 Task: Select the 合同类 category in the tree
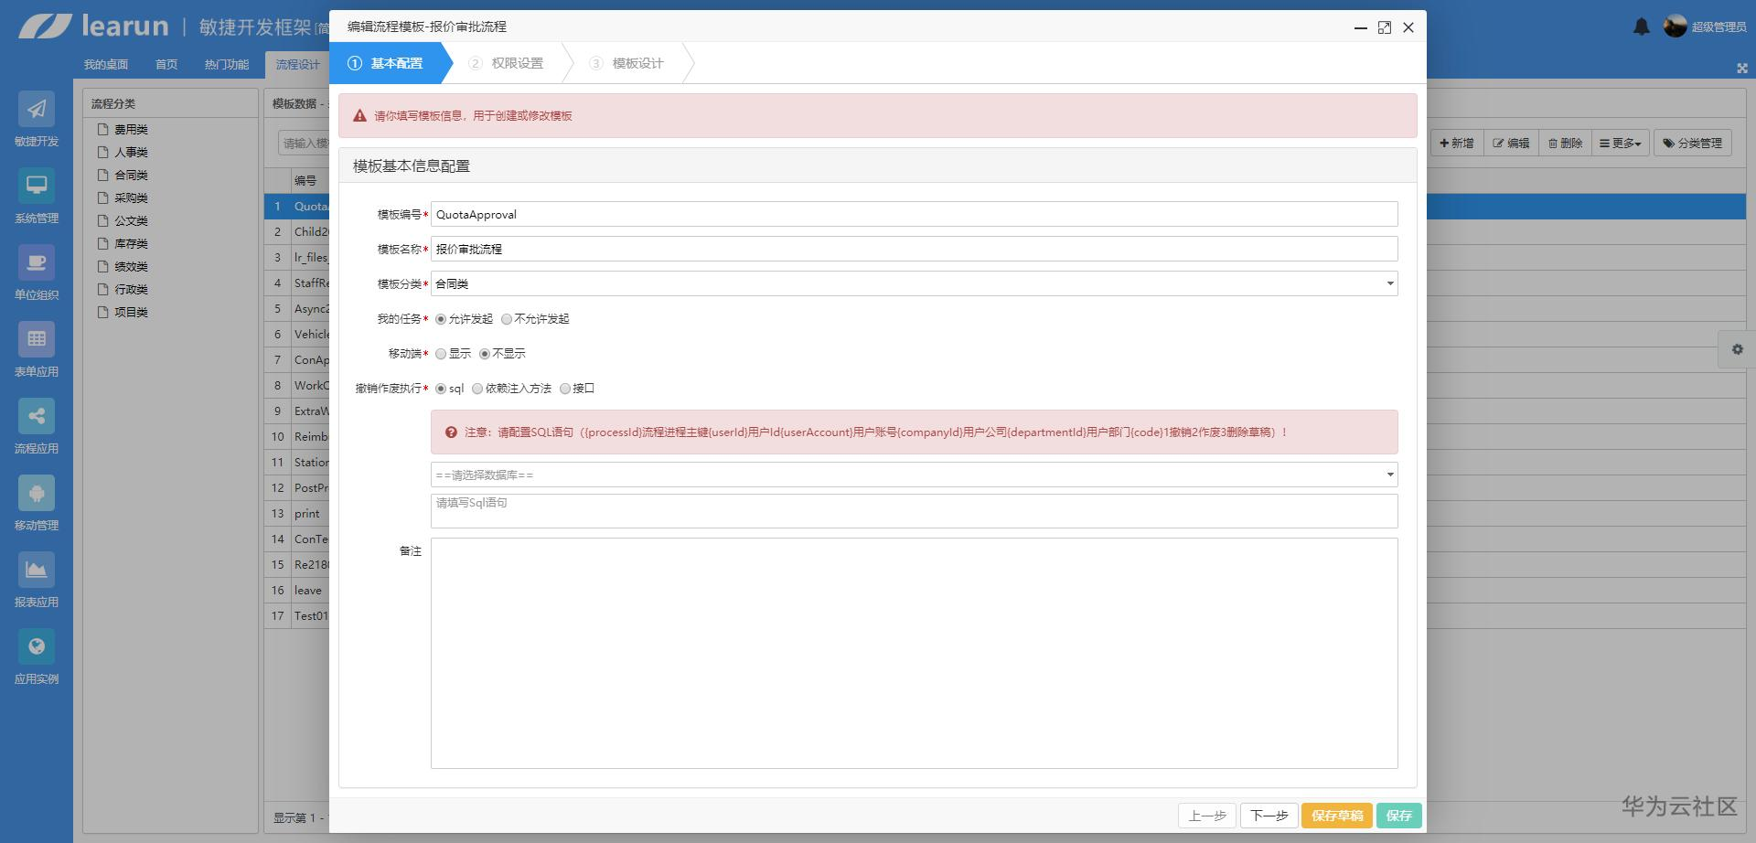click(131, 176)
